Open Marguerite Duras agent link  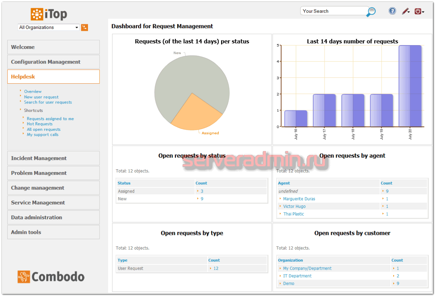[x=299, y=199]
